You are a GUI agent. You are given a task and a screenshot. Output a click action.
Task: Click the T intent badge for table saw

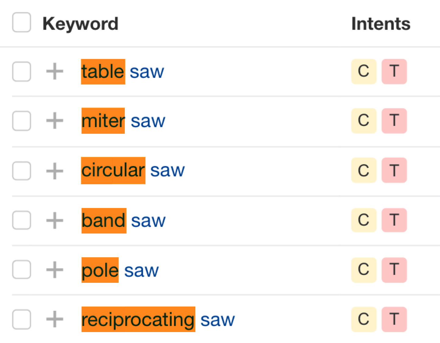click(394, 72)
